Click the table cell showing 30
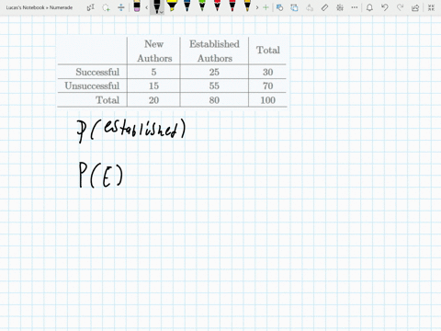This screenshot has height=331, width=441. tap(267, 72)
